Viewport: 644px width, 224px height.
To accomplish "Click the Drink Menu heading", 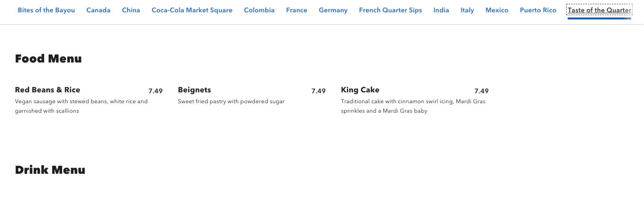I will [x=50, y=170].
